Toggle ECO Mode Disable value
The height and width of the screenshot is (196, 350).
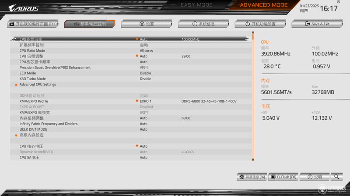145,73
